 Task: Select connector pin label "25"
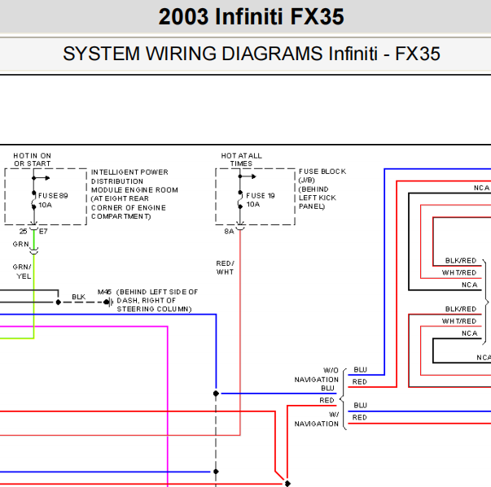(23, 232)
